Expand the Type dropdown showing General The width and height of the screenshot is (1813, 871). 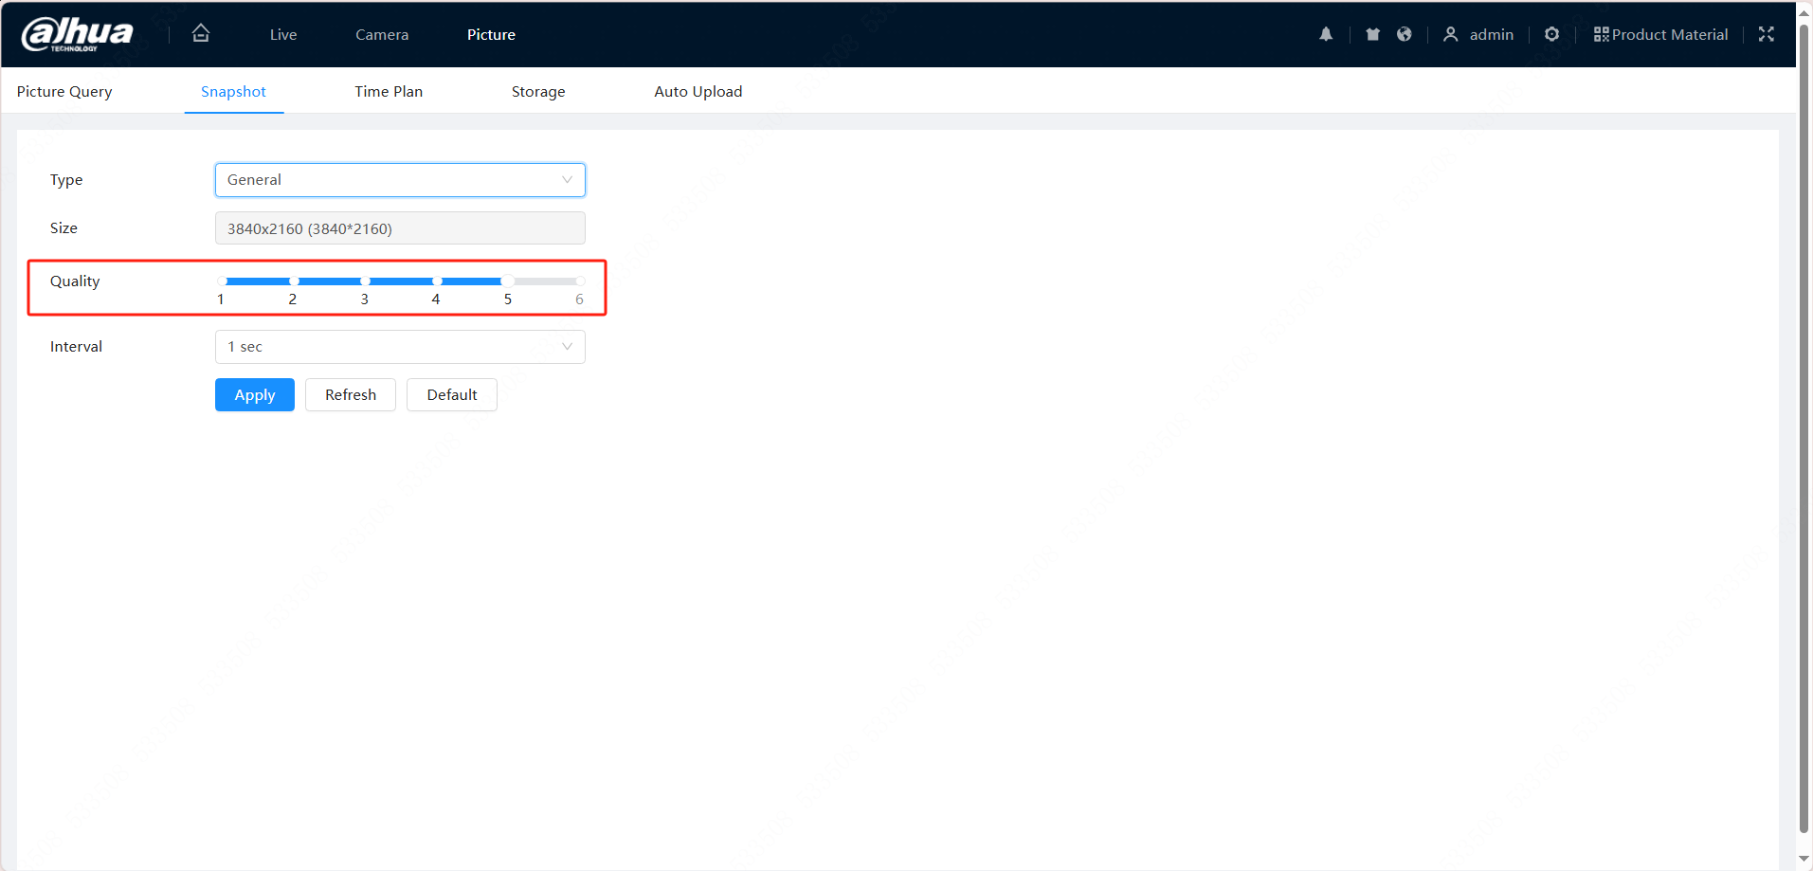point(400,180)
